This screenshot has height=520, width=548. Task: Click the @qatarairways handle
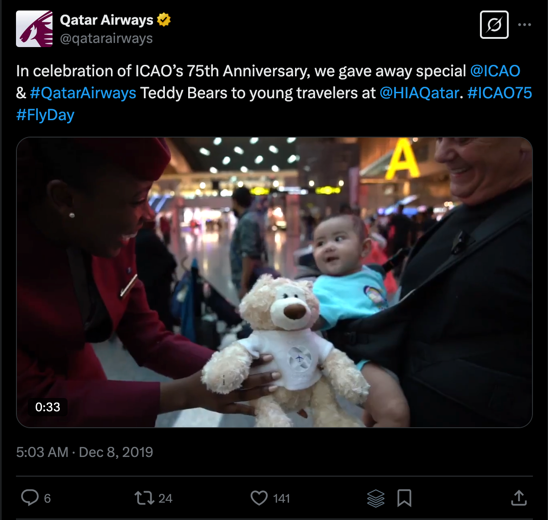(x=106, y=38)
